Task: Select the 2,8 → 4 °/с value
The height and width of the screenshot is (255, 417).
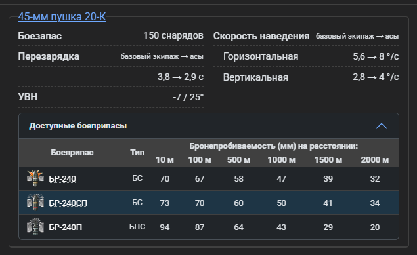Action: click(x=376, y=77)
